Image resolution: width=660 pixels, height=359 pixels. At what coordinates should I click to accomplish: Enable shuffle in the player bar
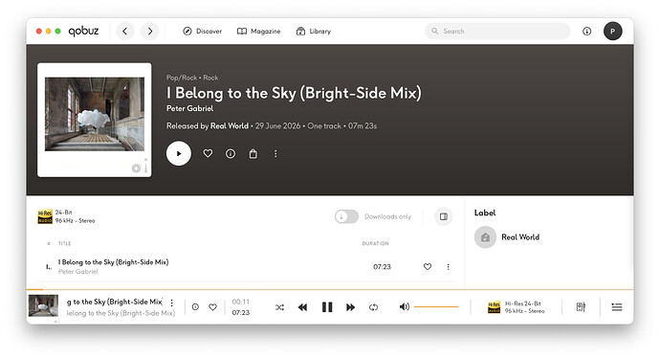point(279,307)
